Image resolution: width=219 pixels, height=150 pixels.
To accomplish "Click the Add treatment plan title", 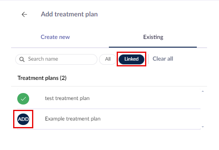I will click(69, 14).
